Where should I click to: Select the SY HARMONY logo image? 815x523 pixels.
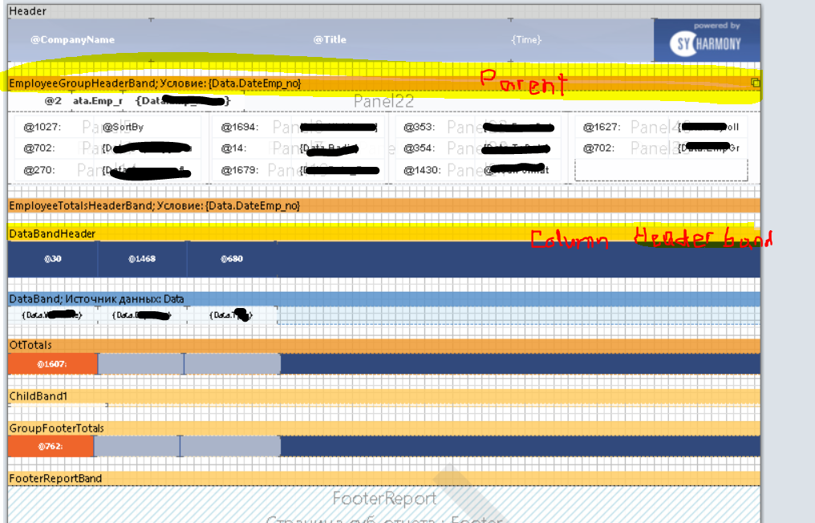(x=707, y=40)
